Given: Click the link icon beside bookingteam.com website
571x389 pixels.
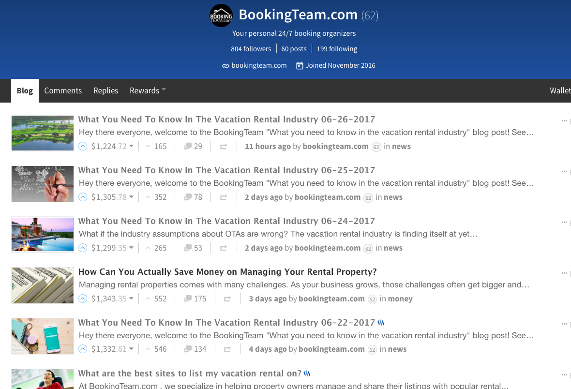Looking at the screenshot, I should tap(225, 66).
